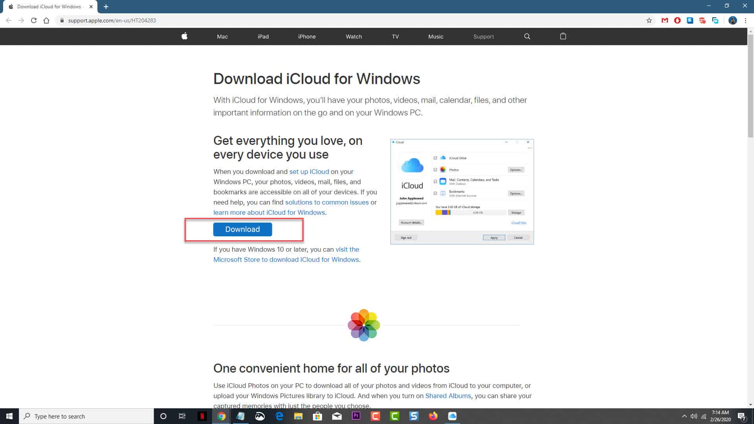The width and height of the screenshot is (754, 424).
Task: Click the Cortana circle in the taskbar
Action: [163, 416]
